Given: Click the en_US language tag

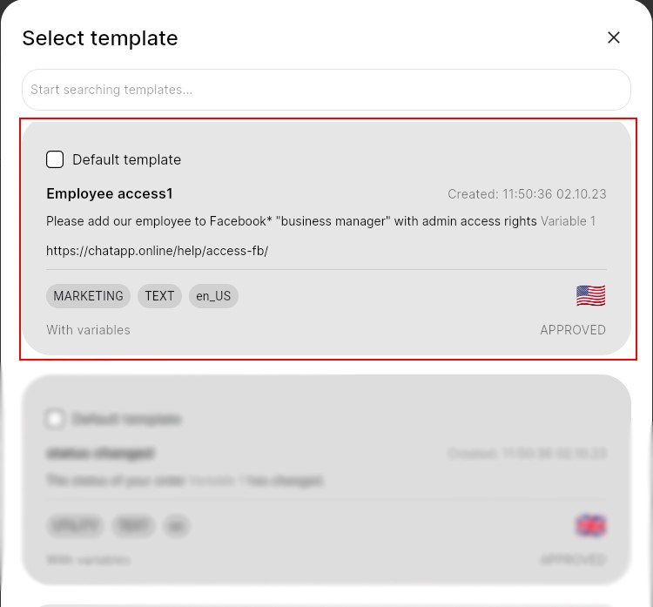Looking at the screenshot, I should (213, 296).
